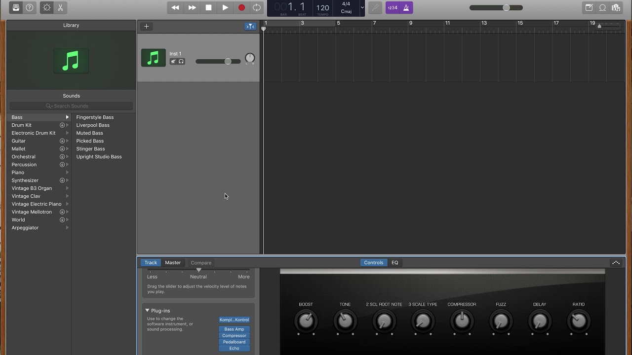Solo the Inst 1 track with headphones
Screen dimensions: 632x355
click(x=181, y=62)
